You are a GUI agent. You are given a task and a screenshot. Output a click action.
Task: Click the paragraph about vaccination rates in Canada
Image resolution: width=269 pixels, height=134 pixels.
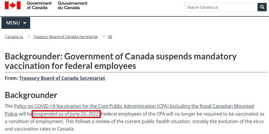point(134,118)
